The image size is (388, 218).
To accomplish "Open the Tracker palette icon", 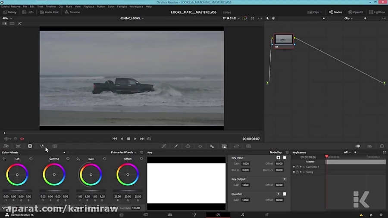I will pos(200,146).
